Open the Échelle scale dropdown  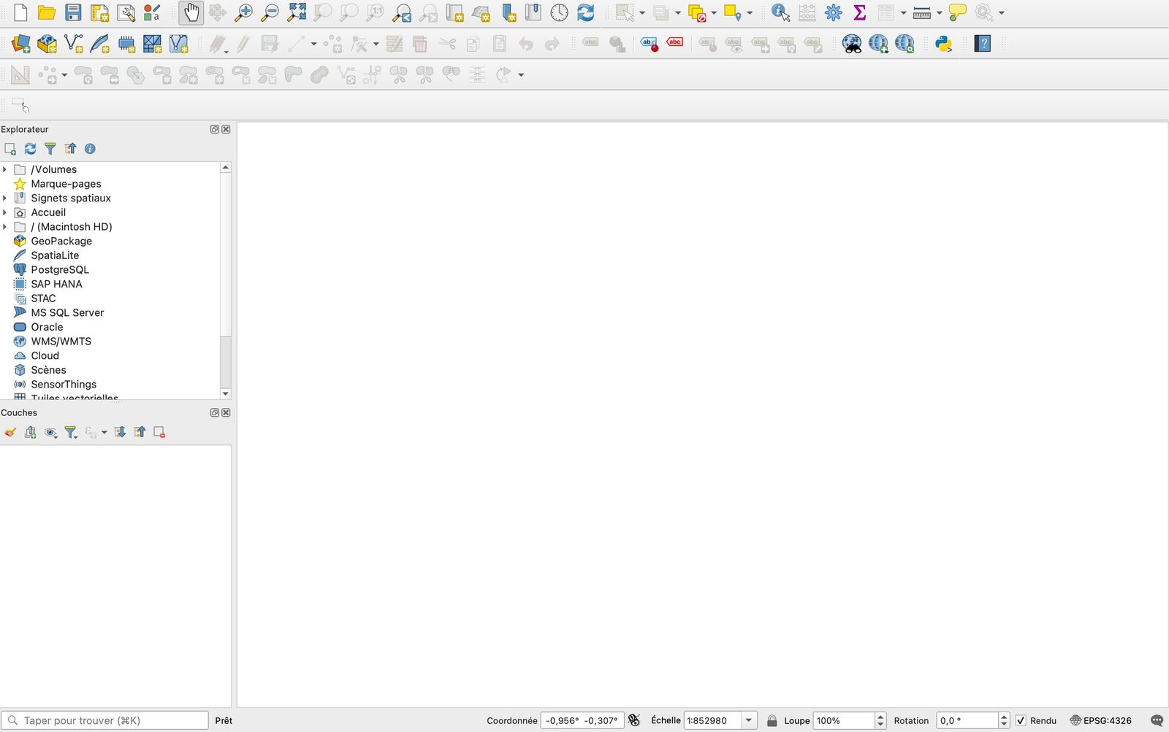click(x=748, y=720)
